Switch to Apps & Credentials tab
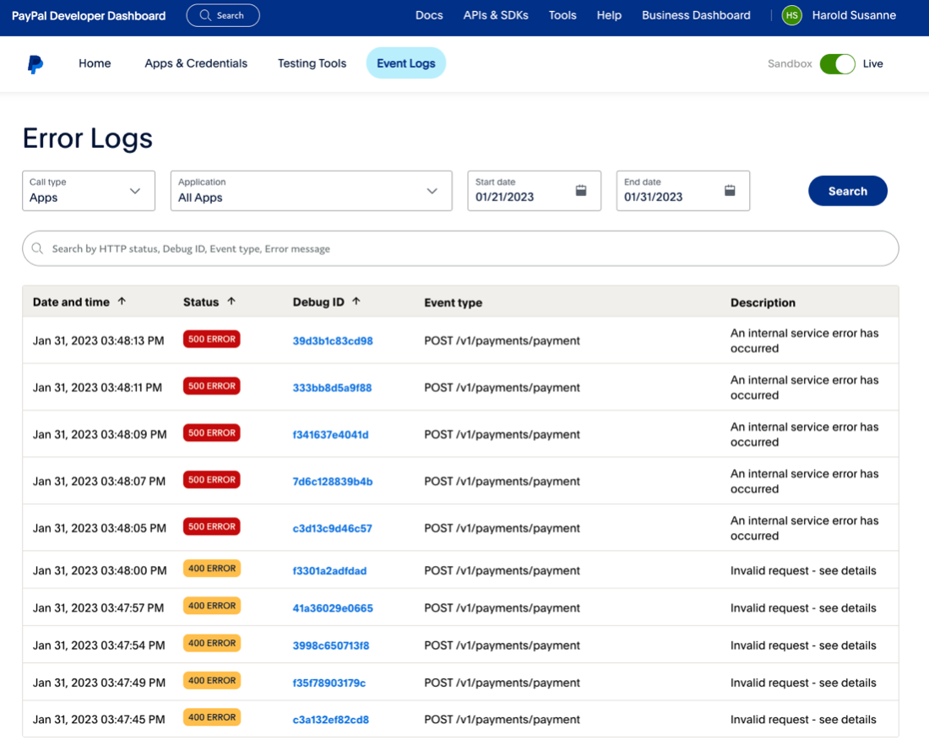 196,63
